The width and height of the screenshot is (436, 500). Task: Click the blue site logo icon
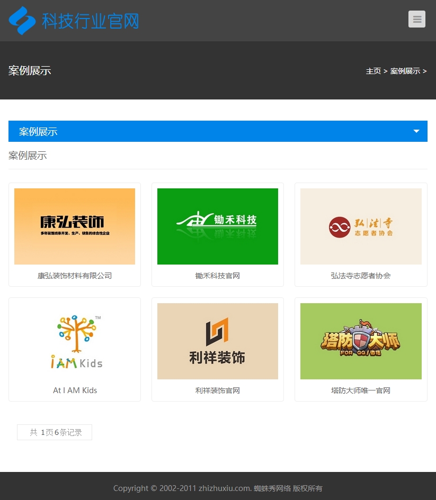(22, 21)
